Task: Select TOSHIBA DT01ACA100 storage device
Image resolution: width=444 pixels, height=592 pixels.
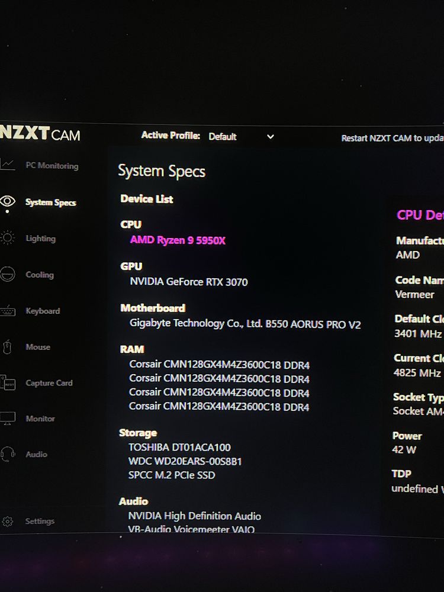Action: [x=180, y=448]
